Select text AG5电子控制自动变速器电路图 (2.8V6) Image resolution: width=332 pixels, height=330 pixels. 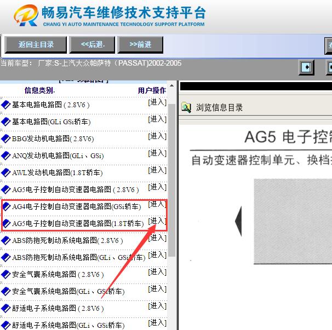pyautogui.click(x=76, y=189)
